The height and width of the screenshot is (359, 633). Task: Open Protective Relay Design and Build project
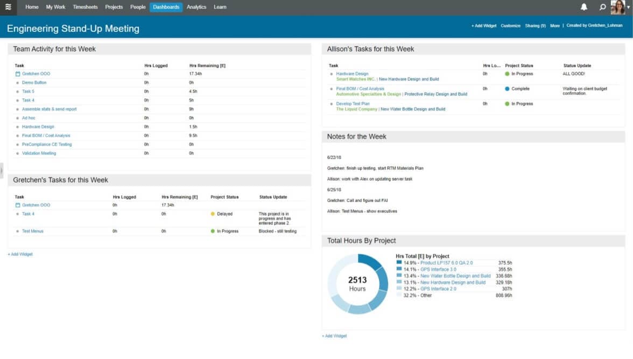tap(435, 94)
